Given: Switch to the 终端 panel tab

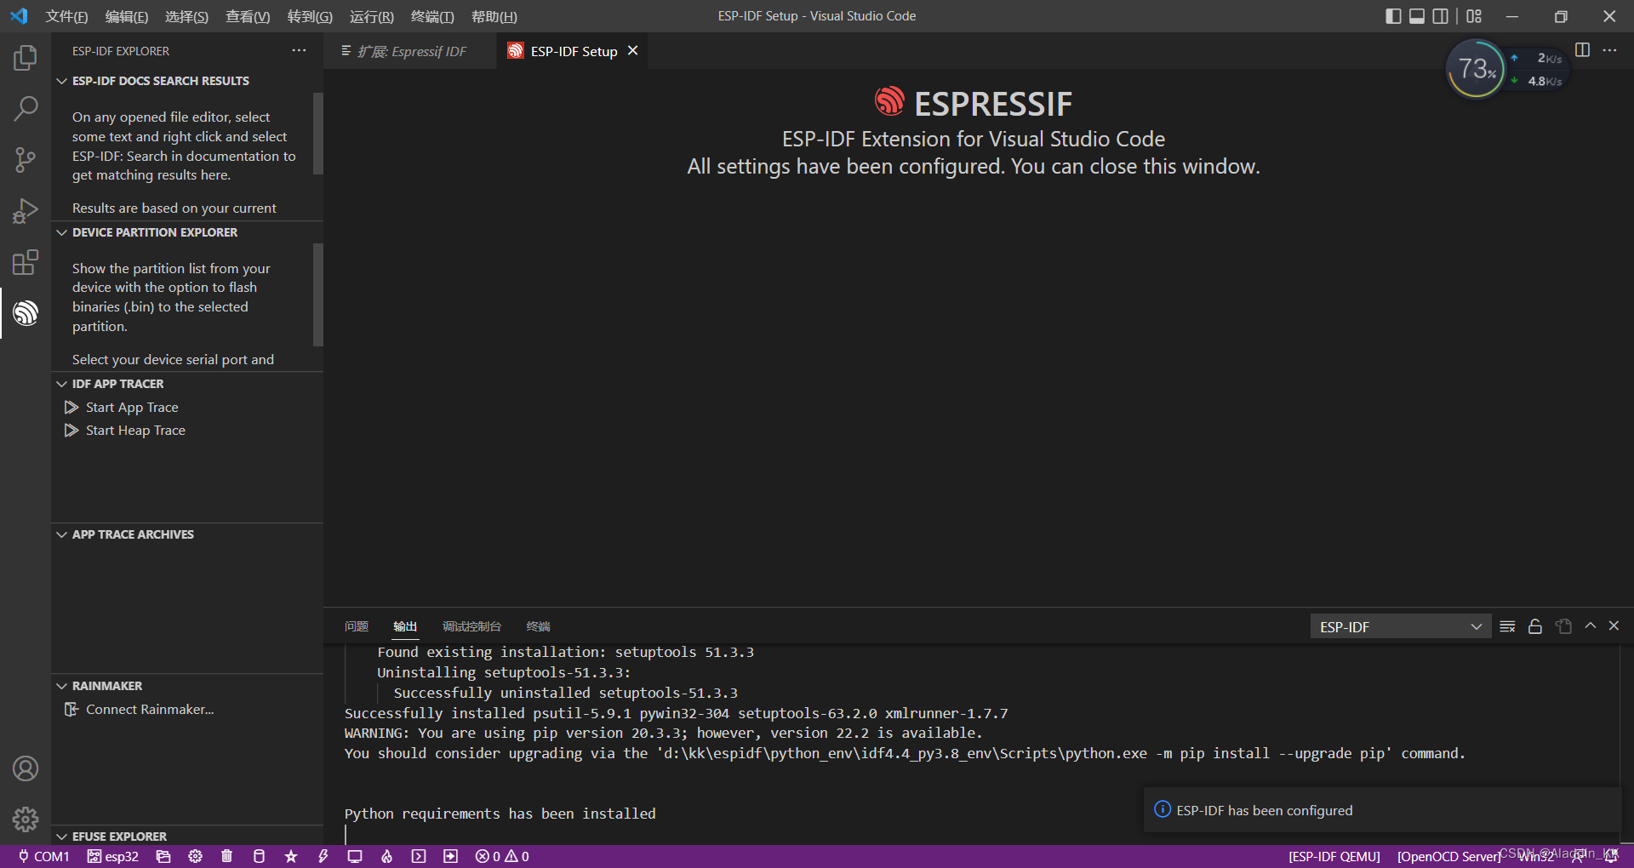Looking at the screenshot, I should (538, 626).
